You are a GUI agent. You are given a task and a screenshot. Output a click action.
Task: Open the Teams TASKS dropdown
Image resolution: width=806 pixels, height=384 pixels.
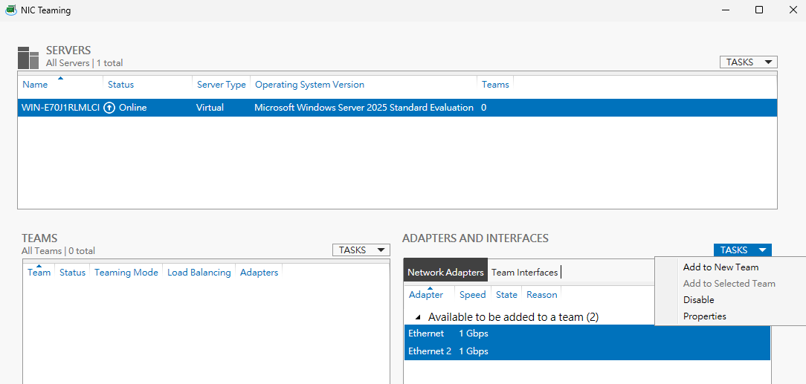click(361, 250)
